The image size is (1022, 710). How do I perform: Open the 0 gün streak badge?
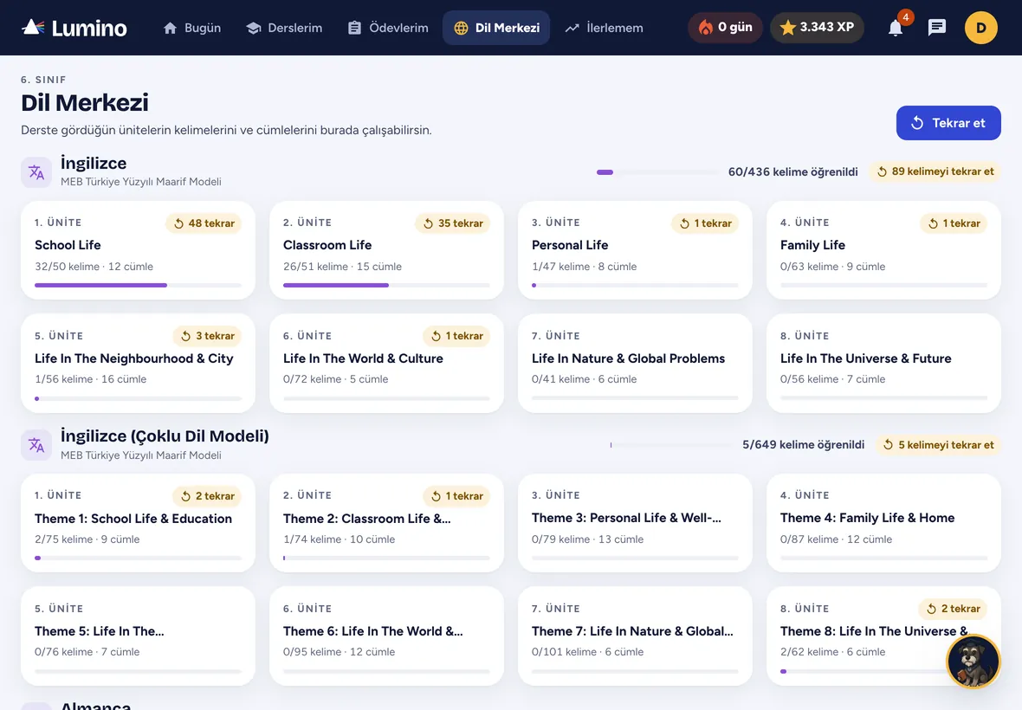tap(725, 28)
